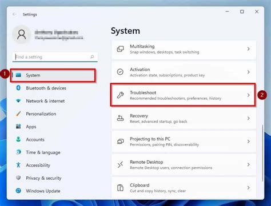This screenshot has height=206, width=271.
Task: Click the Apps icon in sidebar
Action: click(18, 126)
